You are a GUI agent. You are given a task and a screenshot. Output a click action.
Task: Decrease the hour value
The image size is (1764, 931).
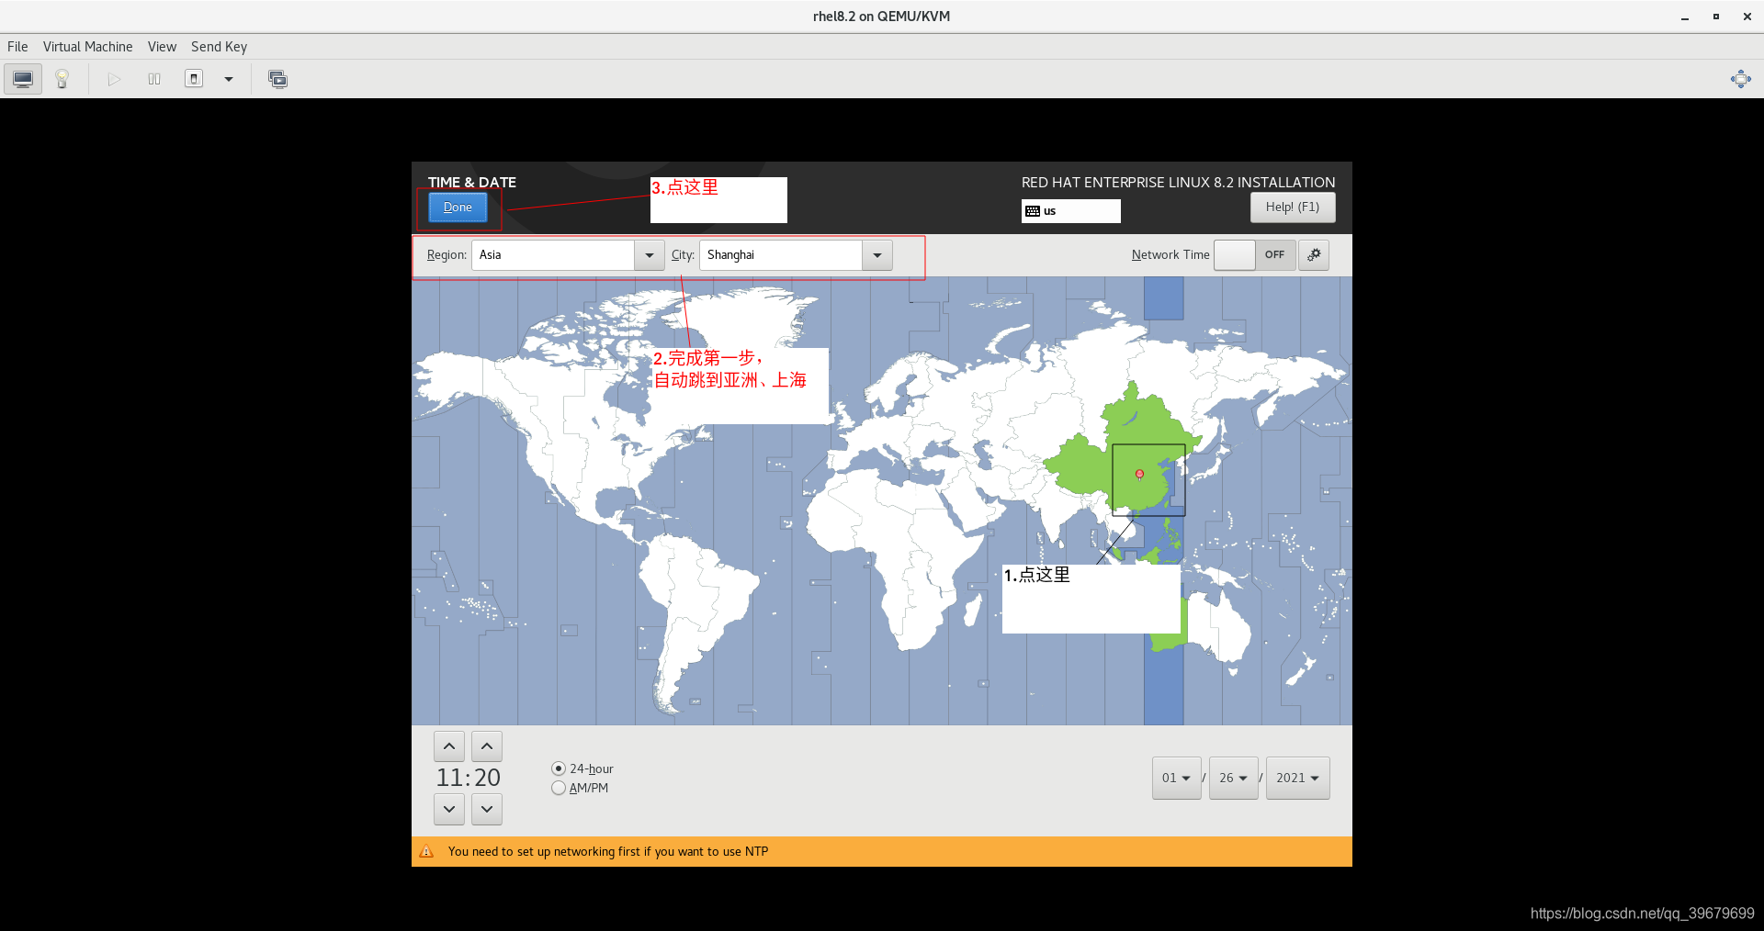click(x=449, y=809)
